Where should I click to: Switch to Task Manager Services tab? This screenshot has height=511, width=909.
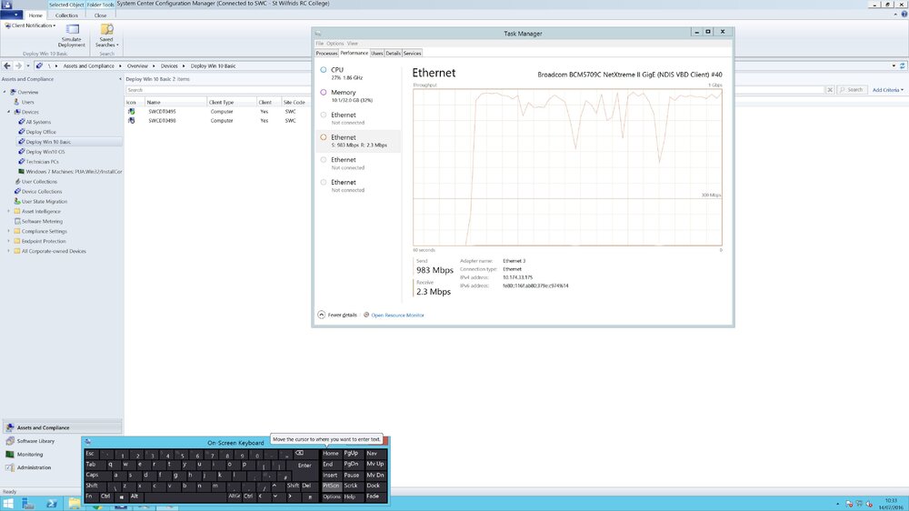tap(412, 54)
